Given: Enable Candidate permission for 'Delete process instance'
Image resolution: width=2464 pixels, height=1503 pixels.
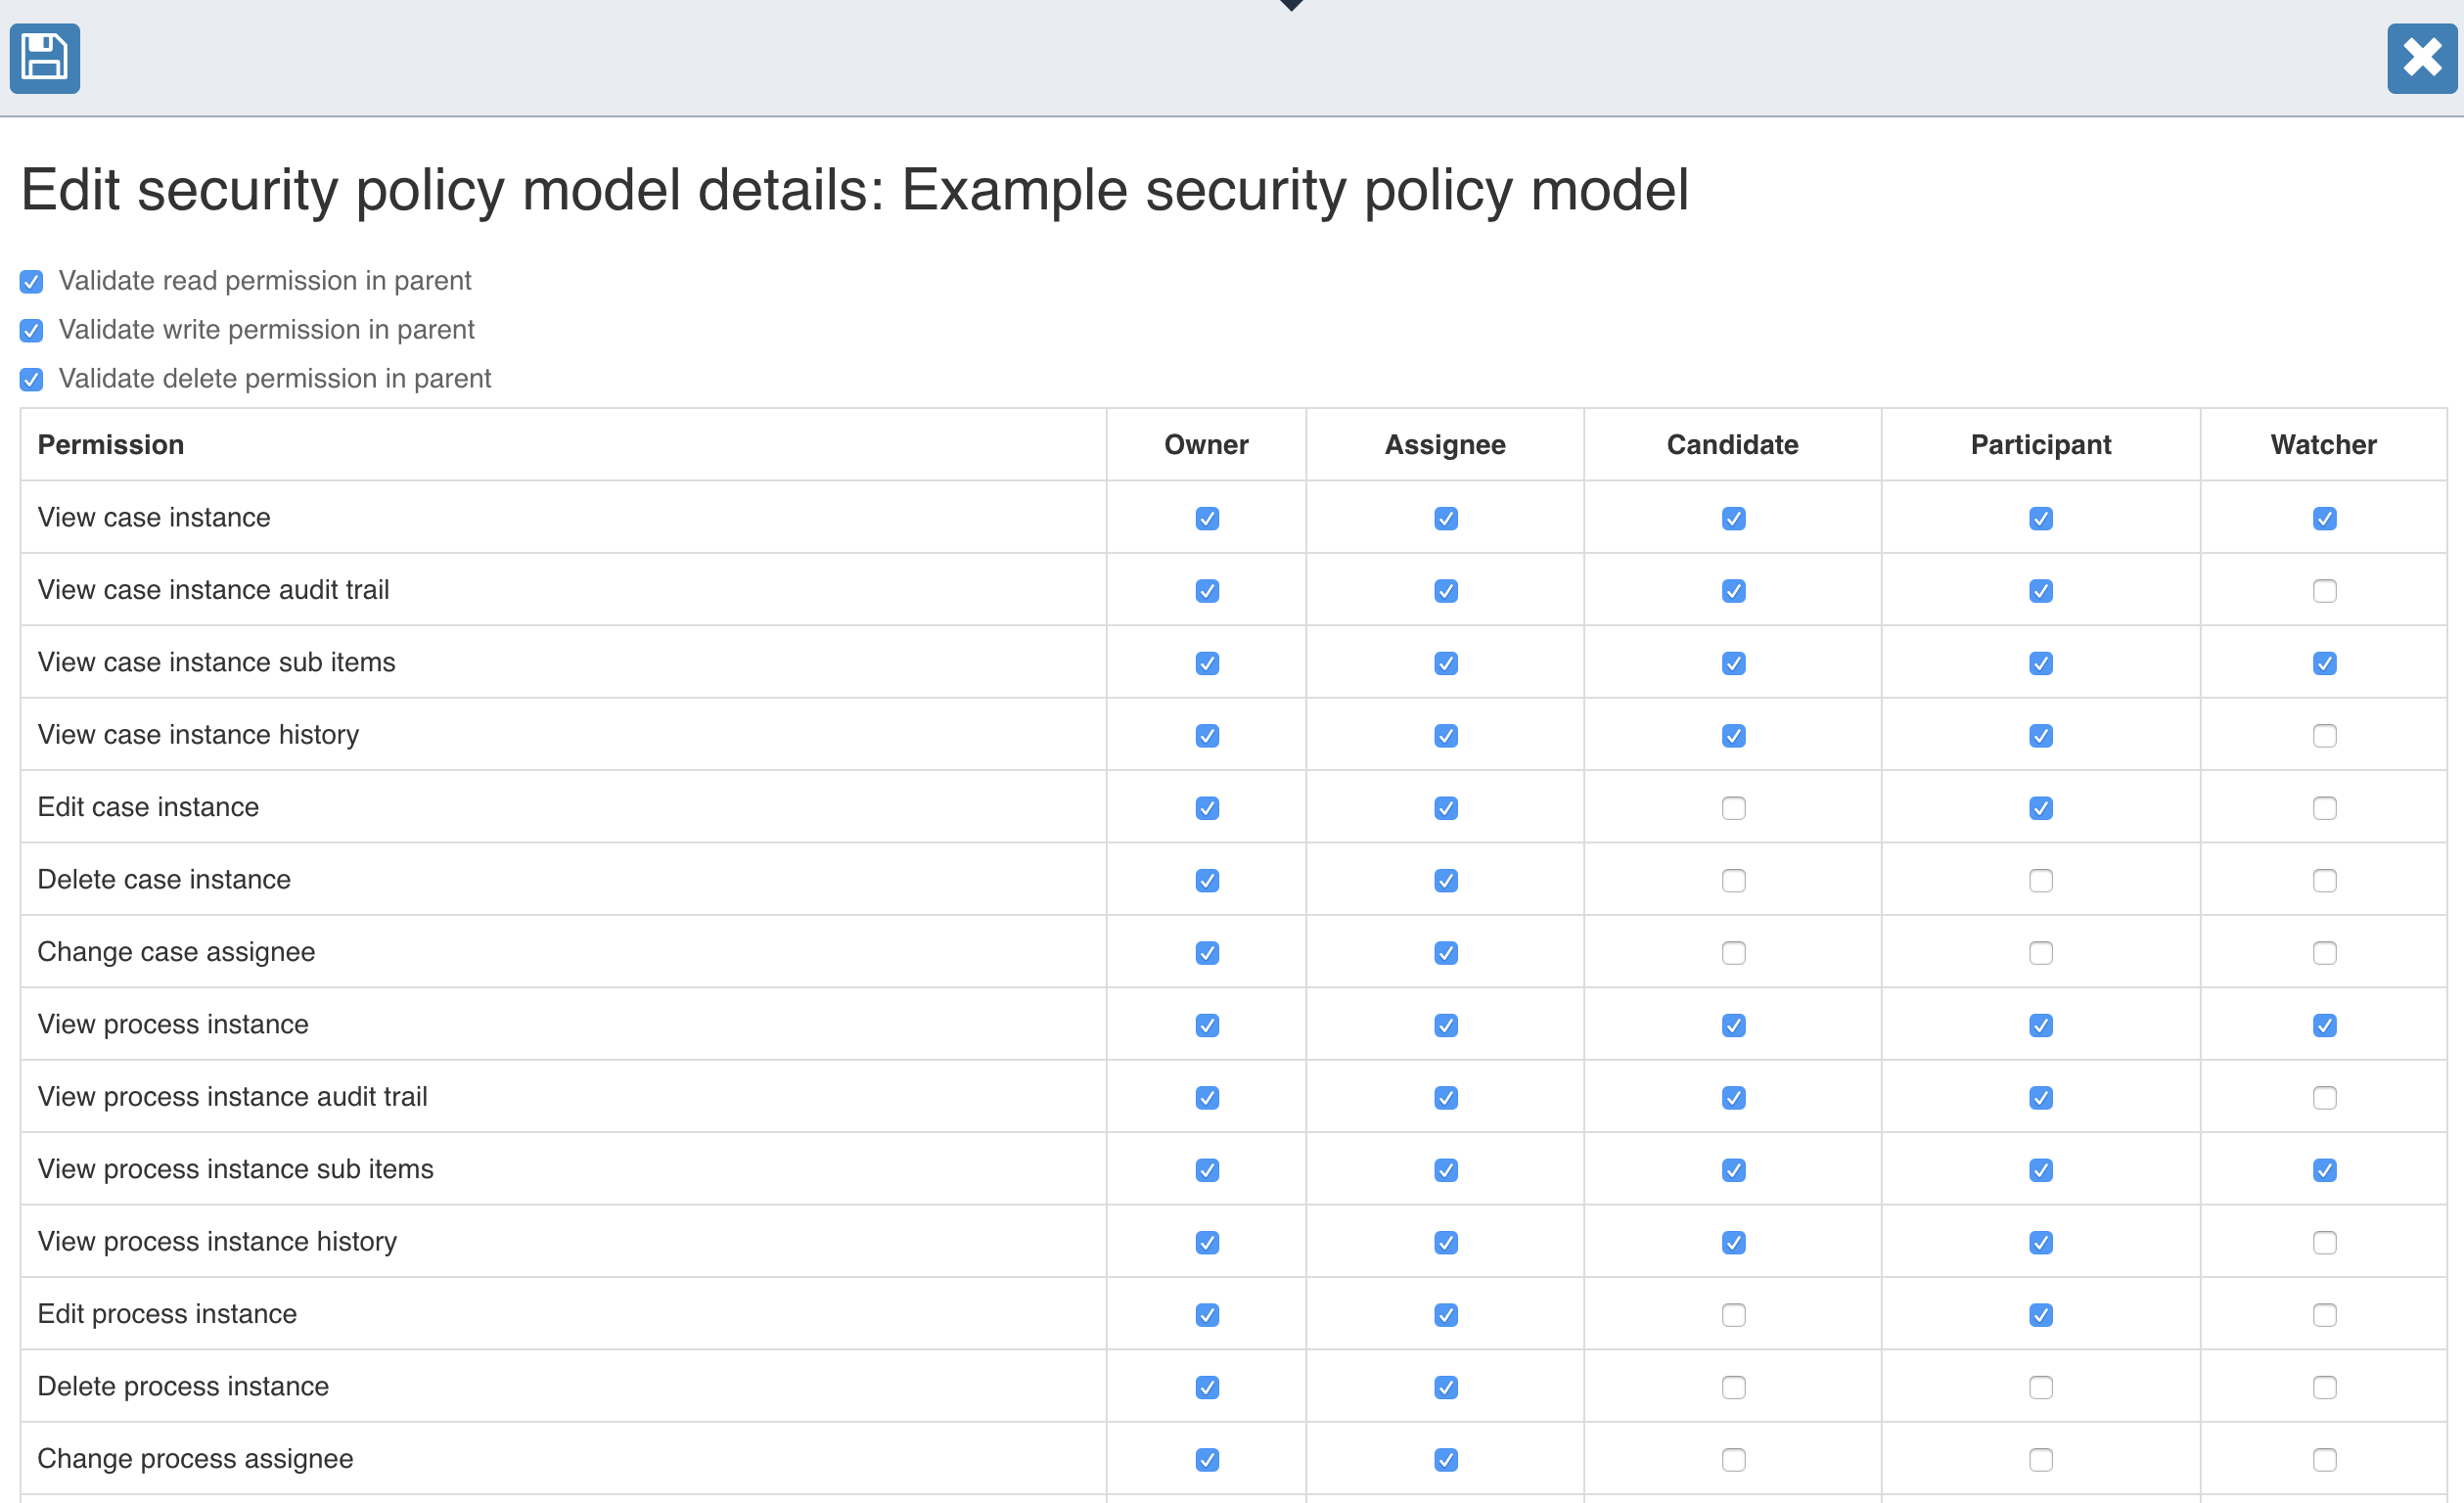Looking at the screenshot, I should 1733,1387.
